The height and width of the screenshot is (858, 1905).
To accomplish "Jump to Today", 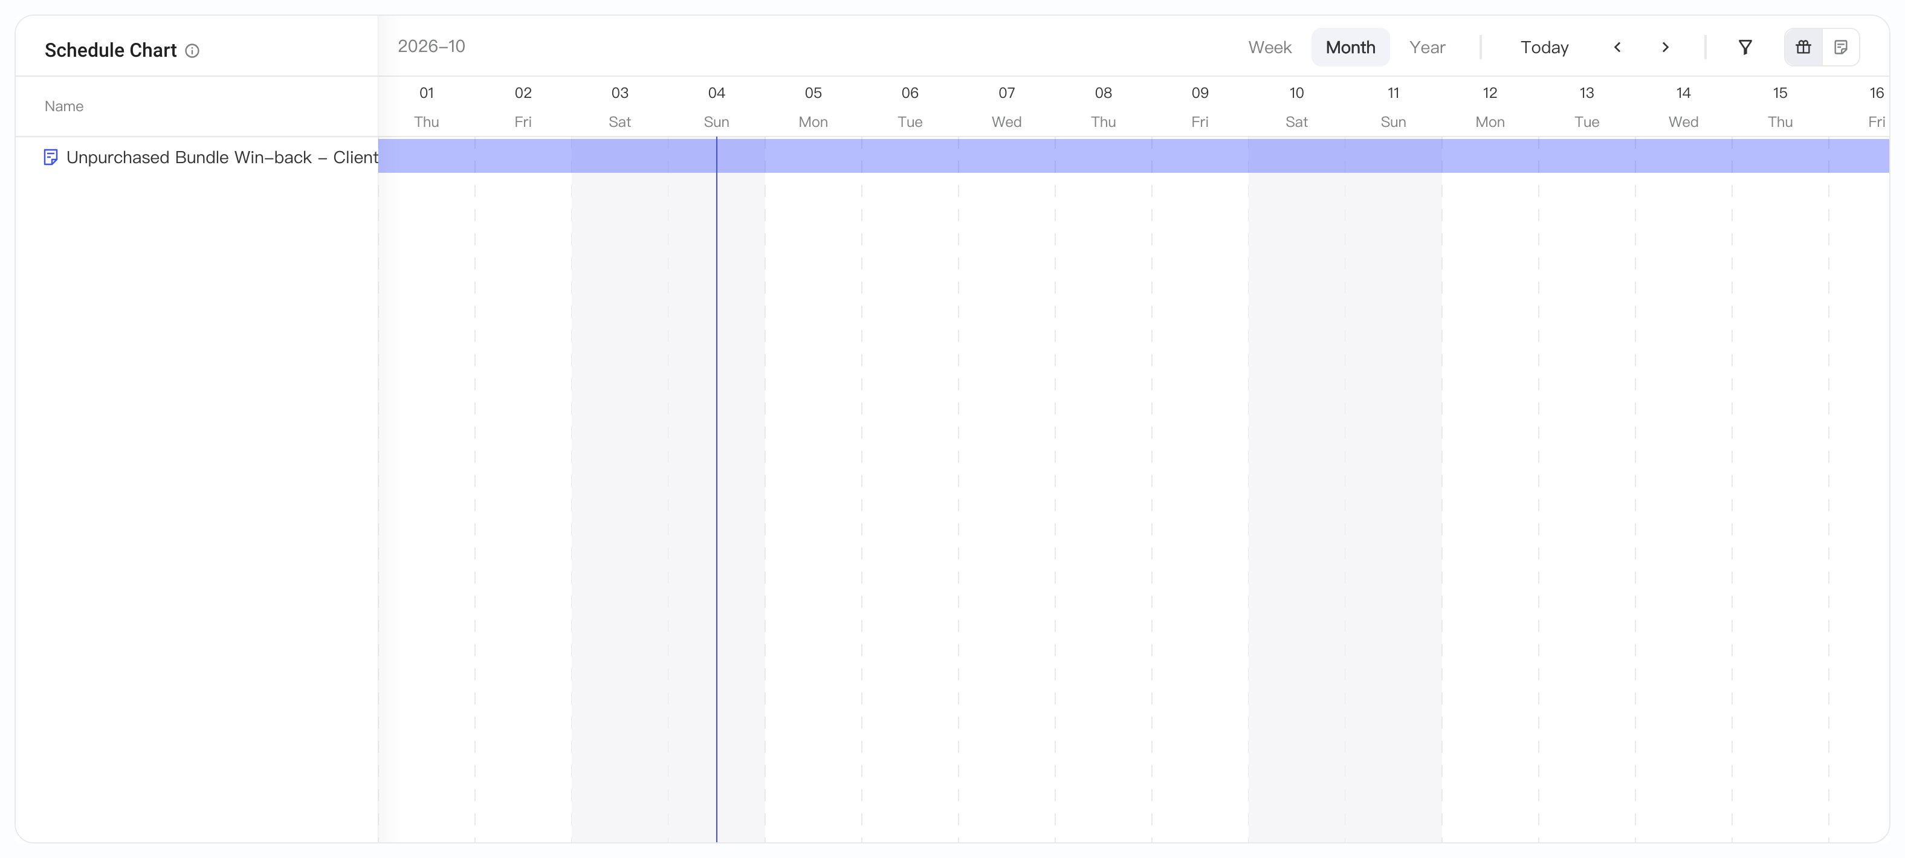I will [x=1544, y=47].
